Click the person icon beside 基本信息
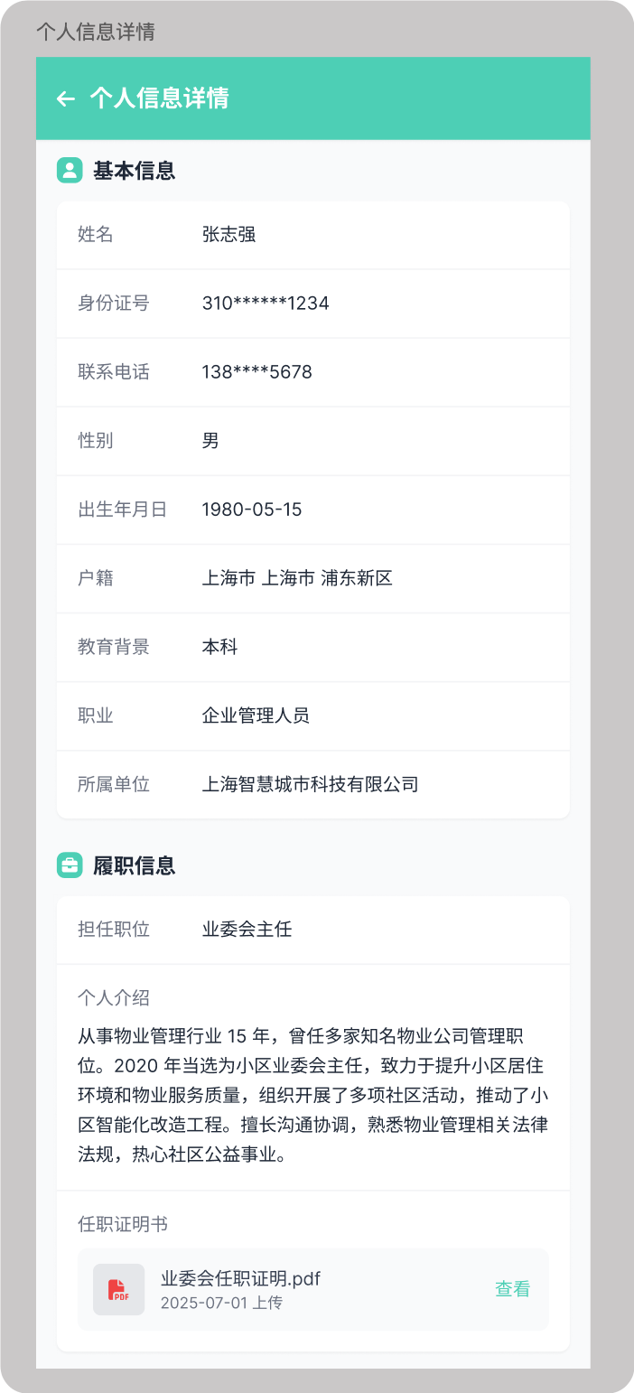Viewport: 634px width, 1393px height. pos(70,170)
